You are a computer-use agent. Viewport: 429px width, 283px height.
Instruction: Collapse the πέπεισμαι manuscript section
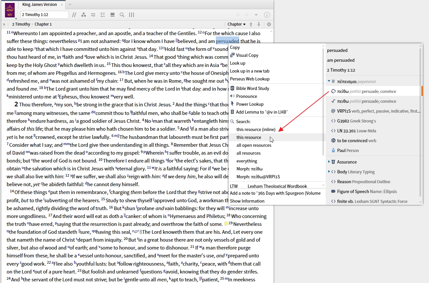(329, 81)
